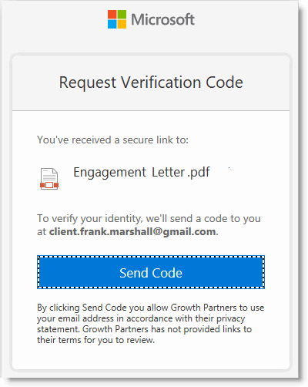Click the blue square of Microsoft logo

coord(112,24)
